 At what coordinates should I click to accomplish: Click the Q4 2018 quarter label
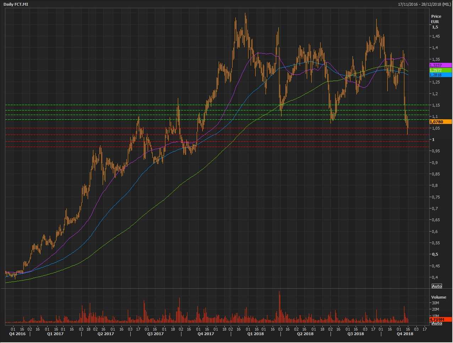(405, 334)
